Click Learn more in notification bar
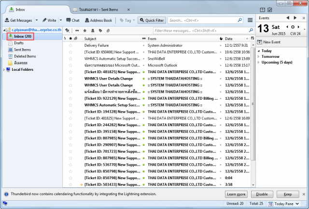 coord(236,194)
